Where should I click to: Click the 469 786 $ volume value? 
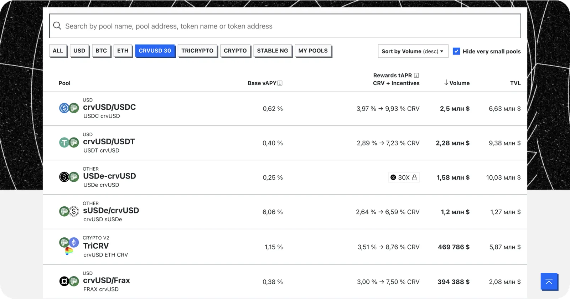454,247
